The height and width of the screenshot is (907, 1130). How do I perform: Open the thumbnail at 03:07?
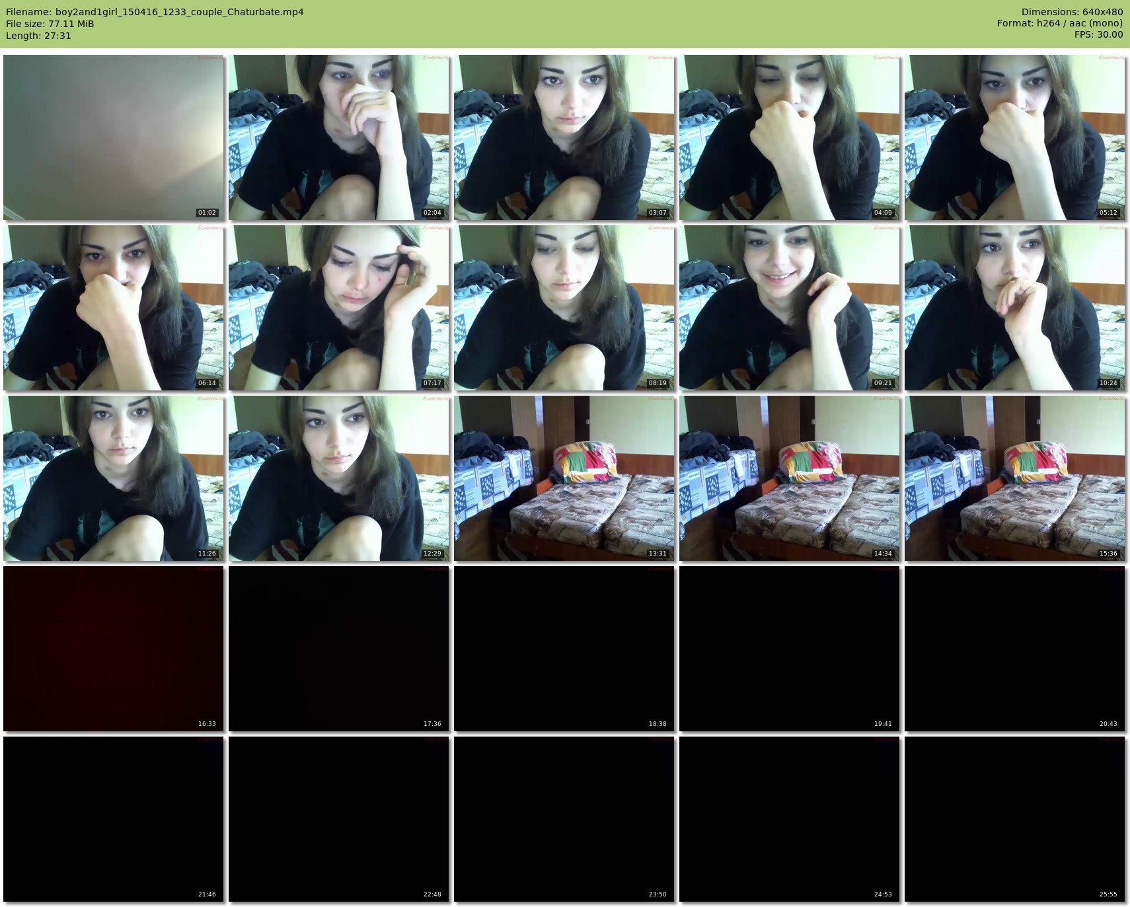pyautogui.click(x=564, y=137)
